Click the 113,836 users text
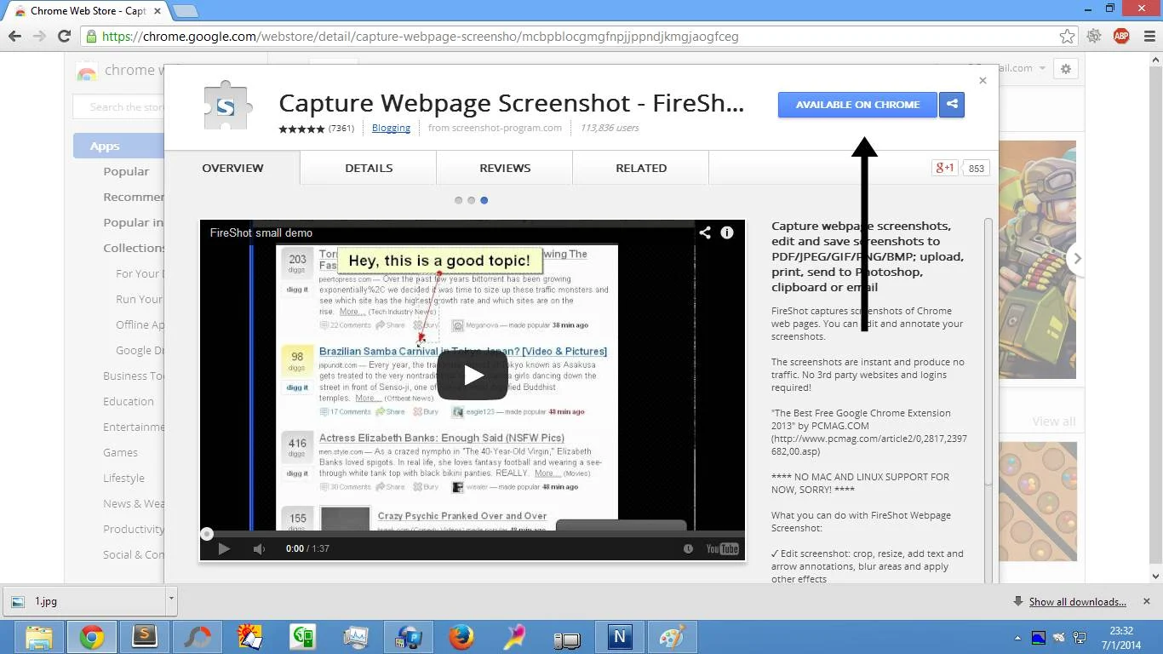The image size is (1163, 654). coord(610,128)
